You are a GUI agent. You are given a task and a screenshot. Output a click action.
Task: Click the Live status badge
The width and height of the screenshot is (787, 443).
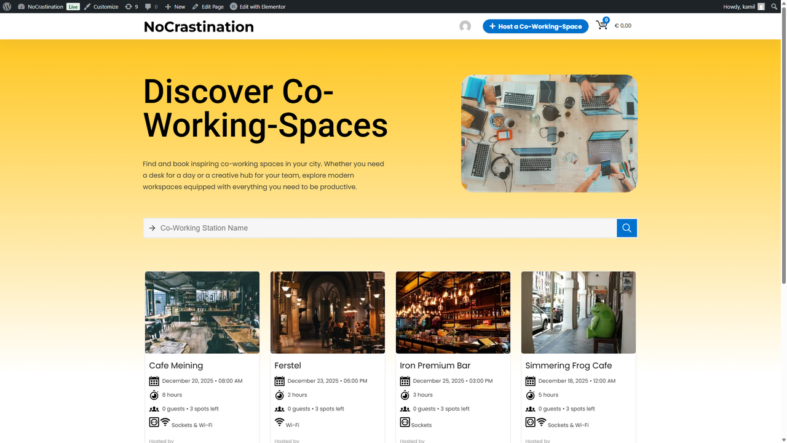point(73,6)
